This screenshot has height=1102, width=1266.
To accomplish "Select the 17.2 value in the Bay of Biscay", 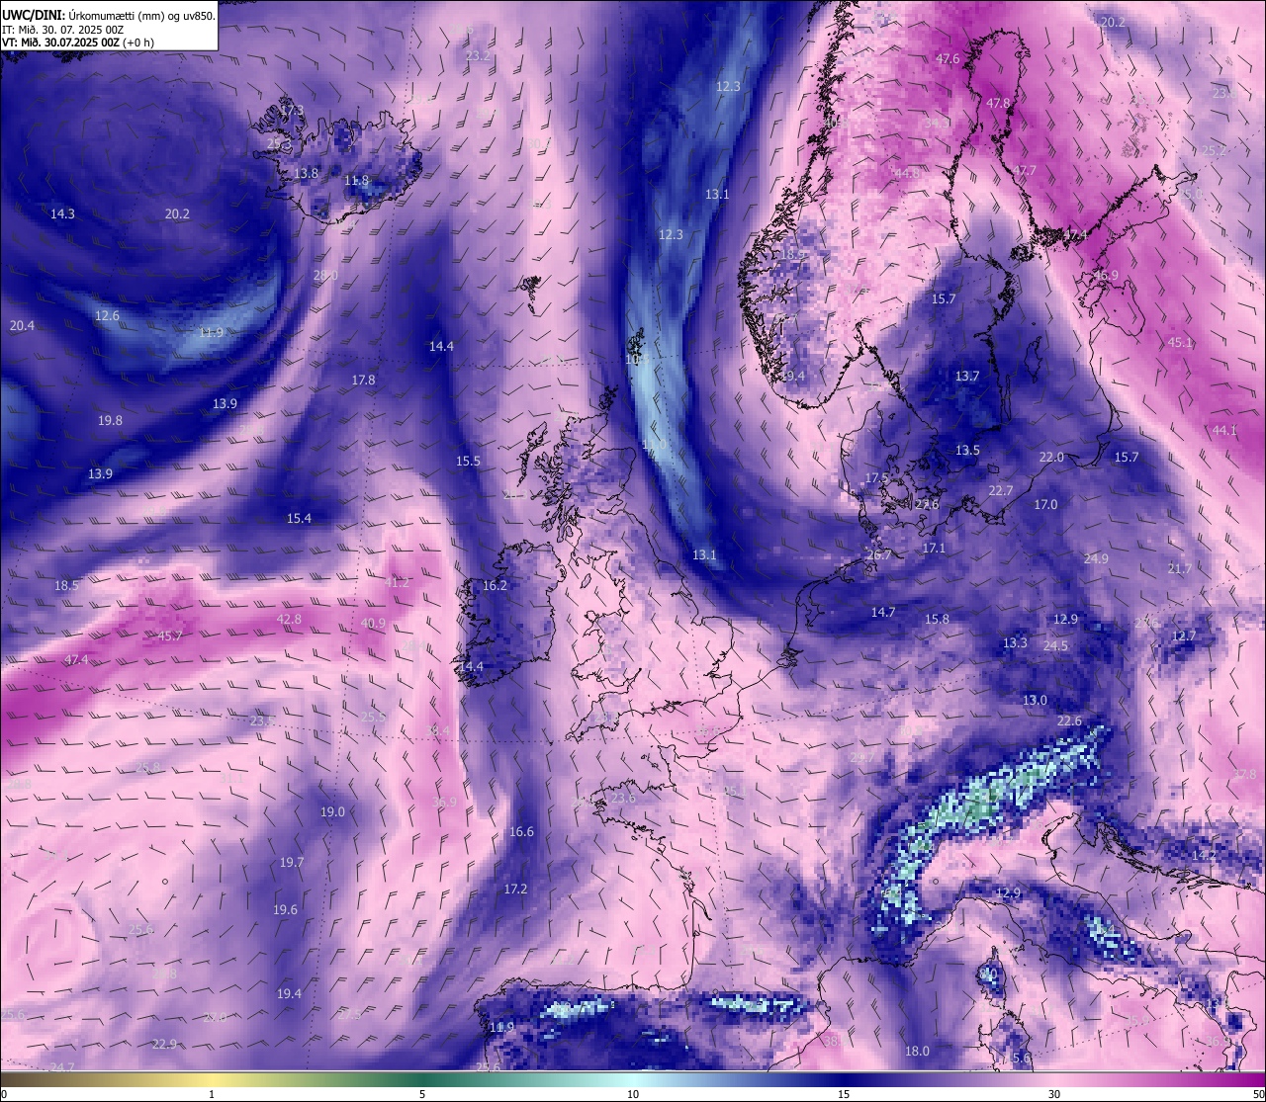I will point(515,890).
